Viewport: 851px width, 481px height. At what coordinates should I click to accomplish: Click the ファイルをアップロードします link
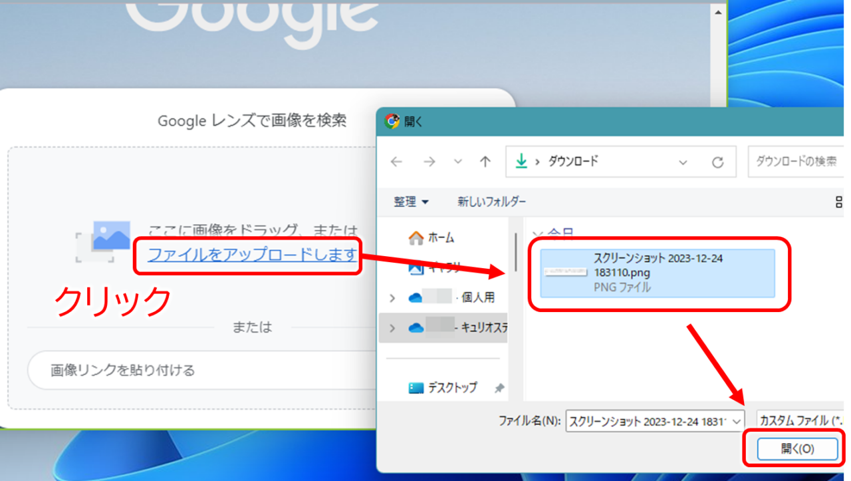[252, 254]
